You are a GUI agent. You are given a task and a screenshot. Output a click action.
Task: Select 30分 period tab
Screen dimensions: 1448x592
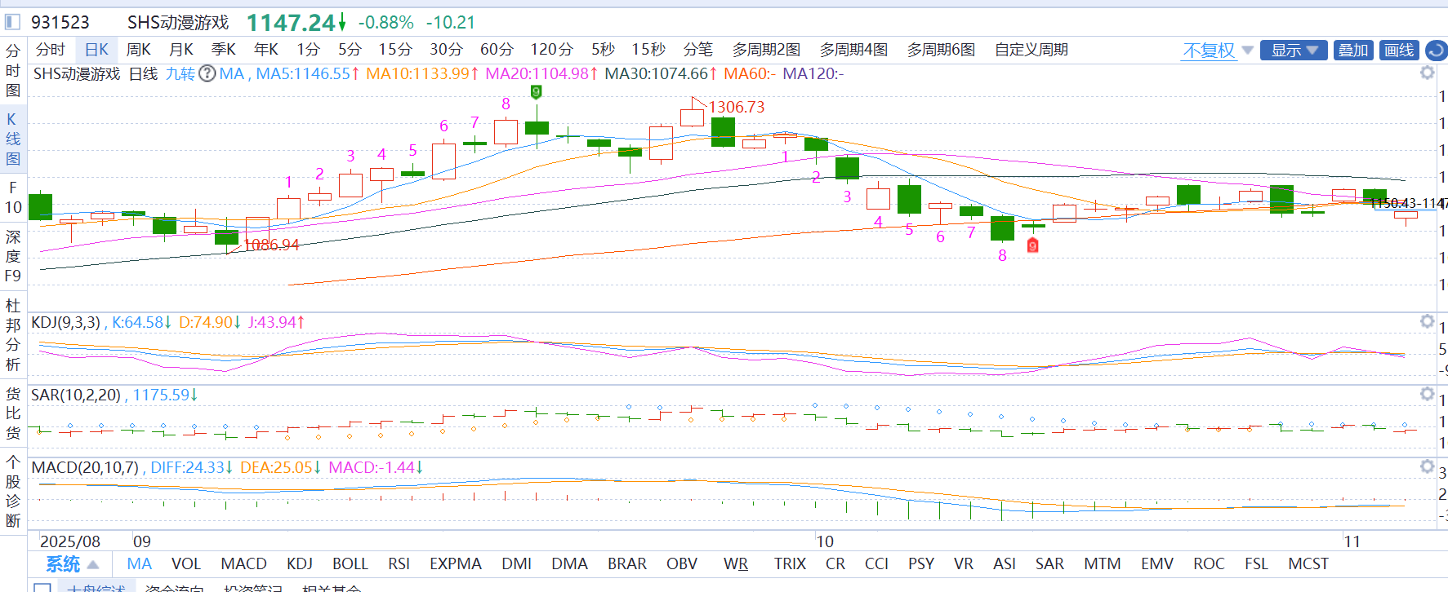pyautogui.click(x=446, y=50)
